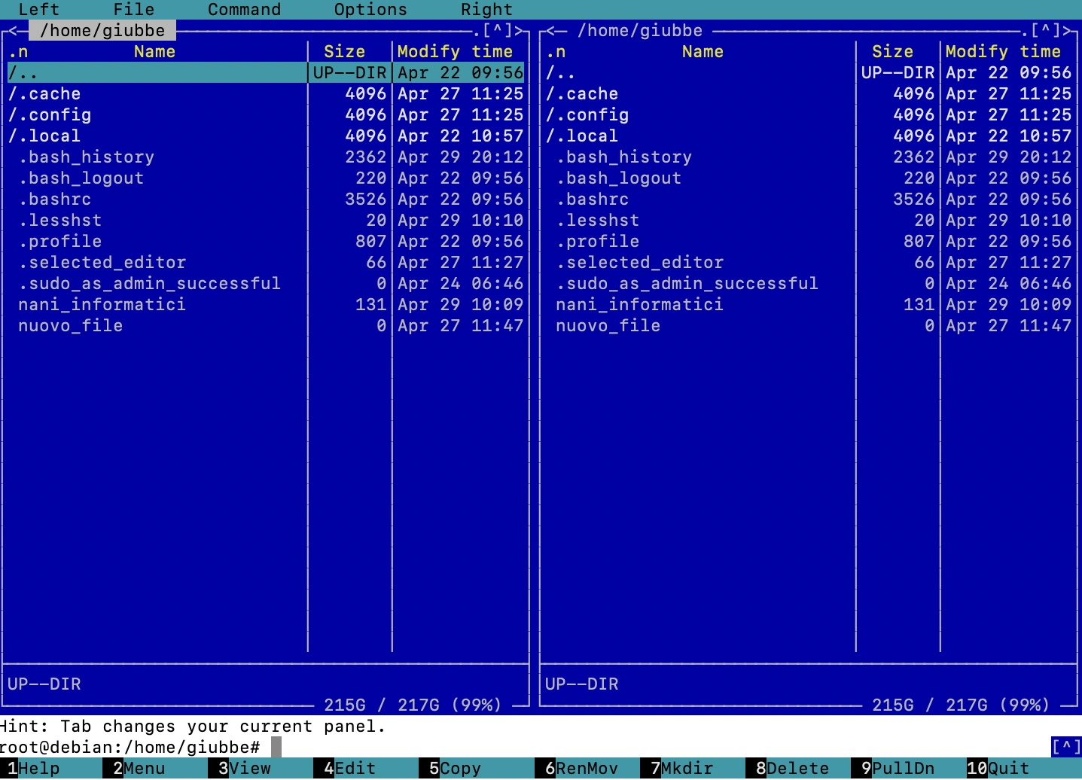Open the File menu

tap(133, 10)
